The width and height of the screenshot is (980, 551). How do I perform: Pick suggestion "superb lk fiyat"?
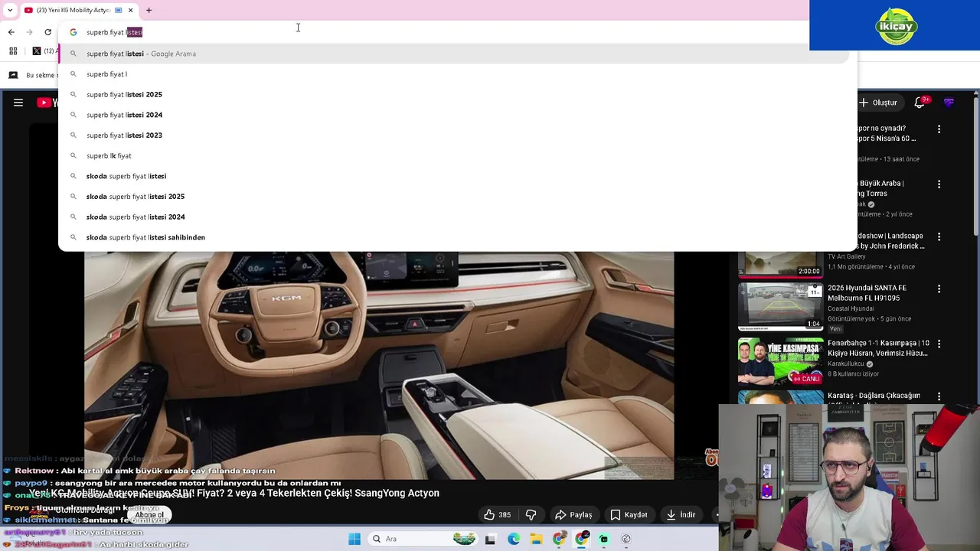[454, 155]
